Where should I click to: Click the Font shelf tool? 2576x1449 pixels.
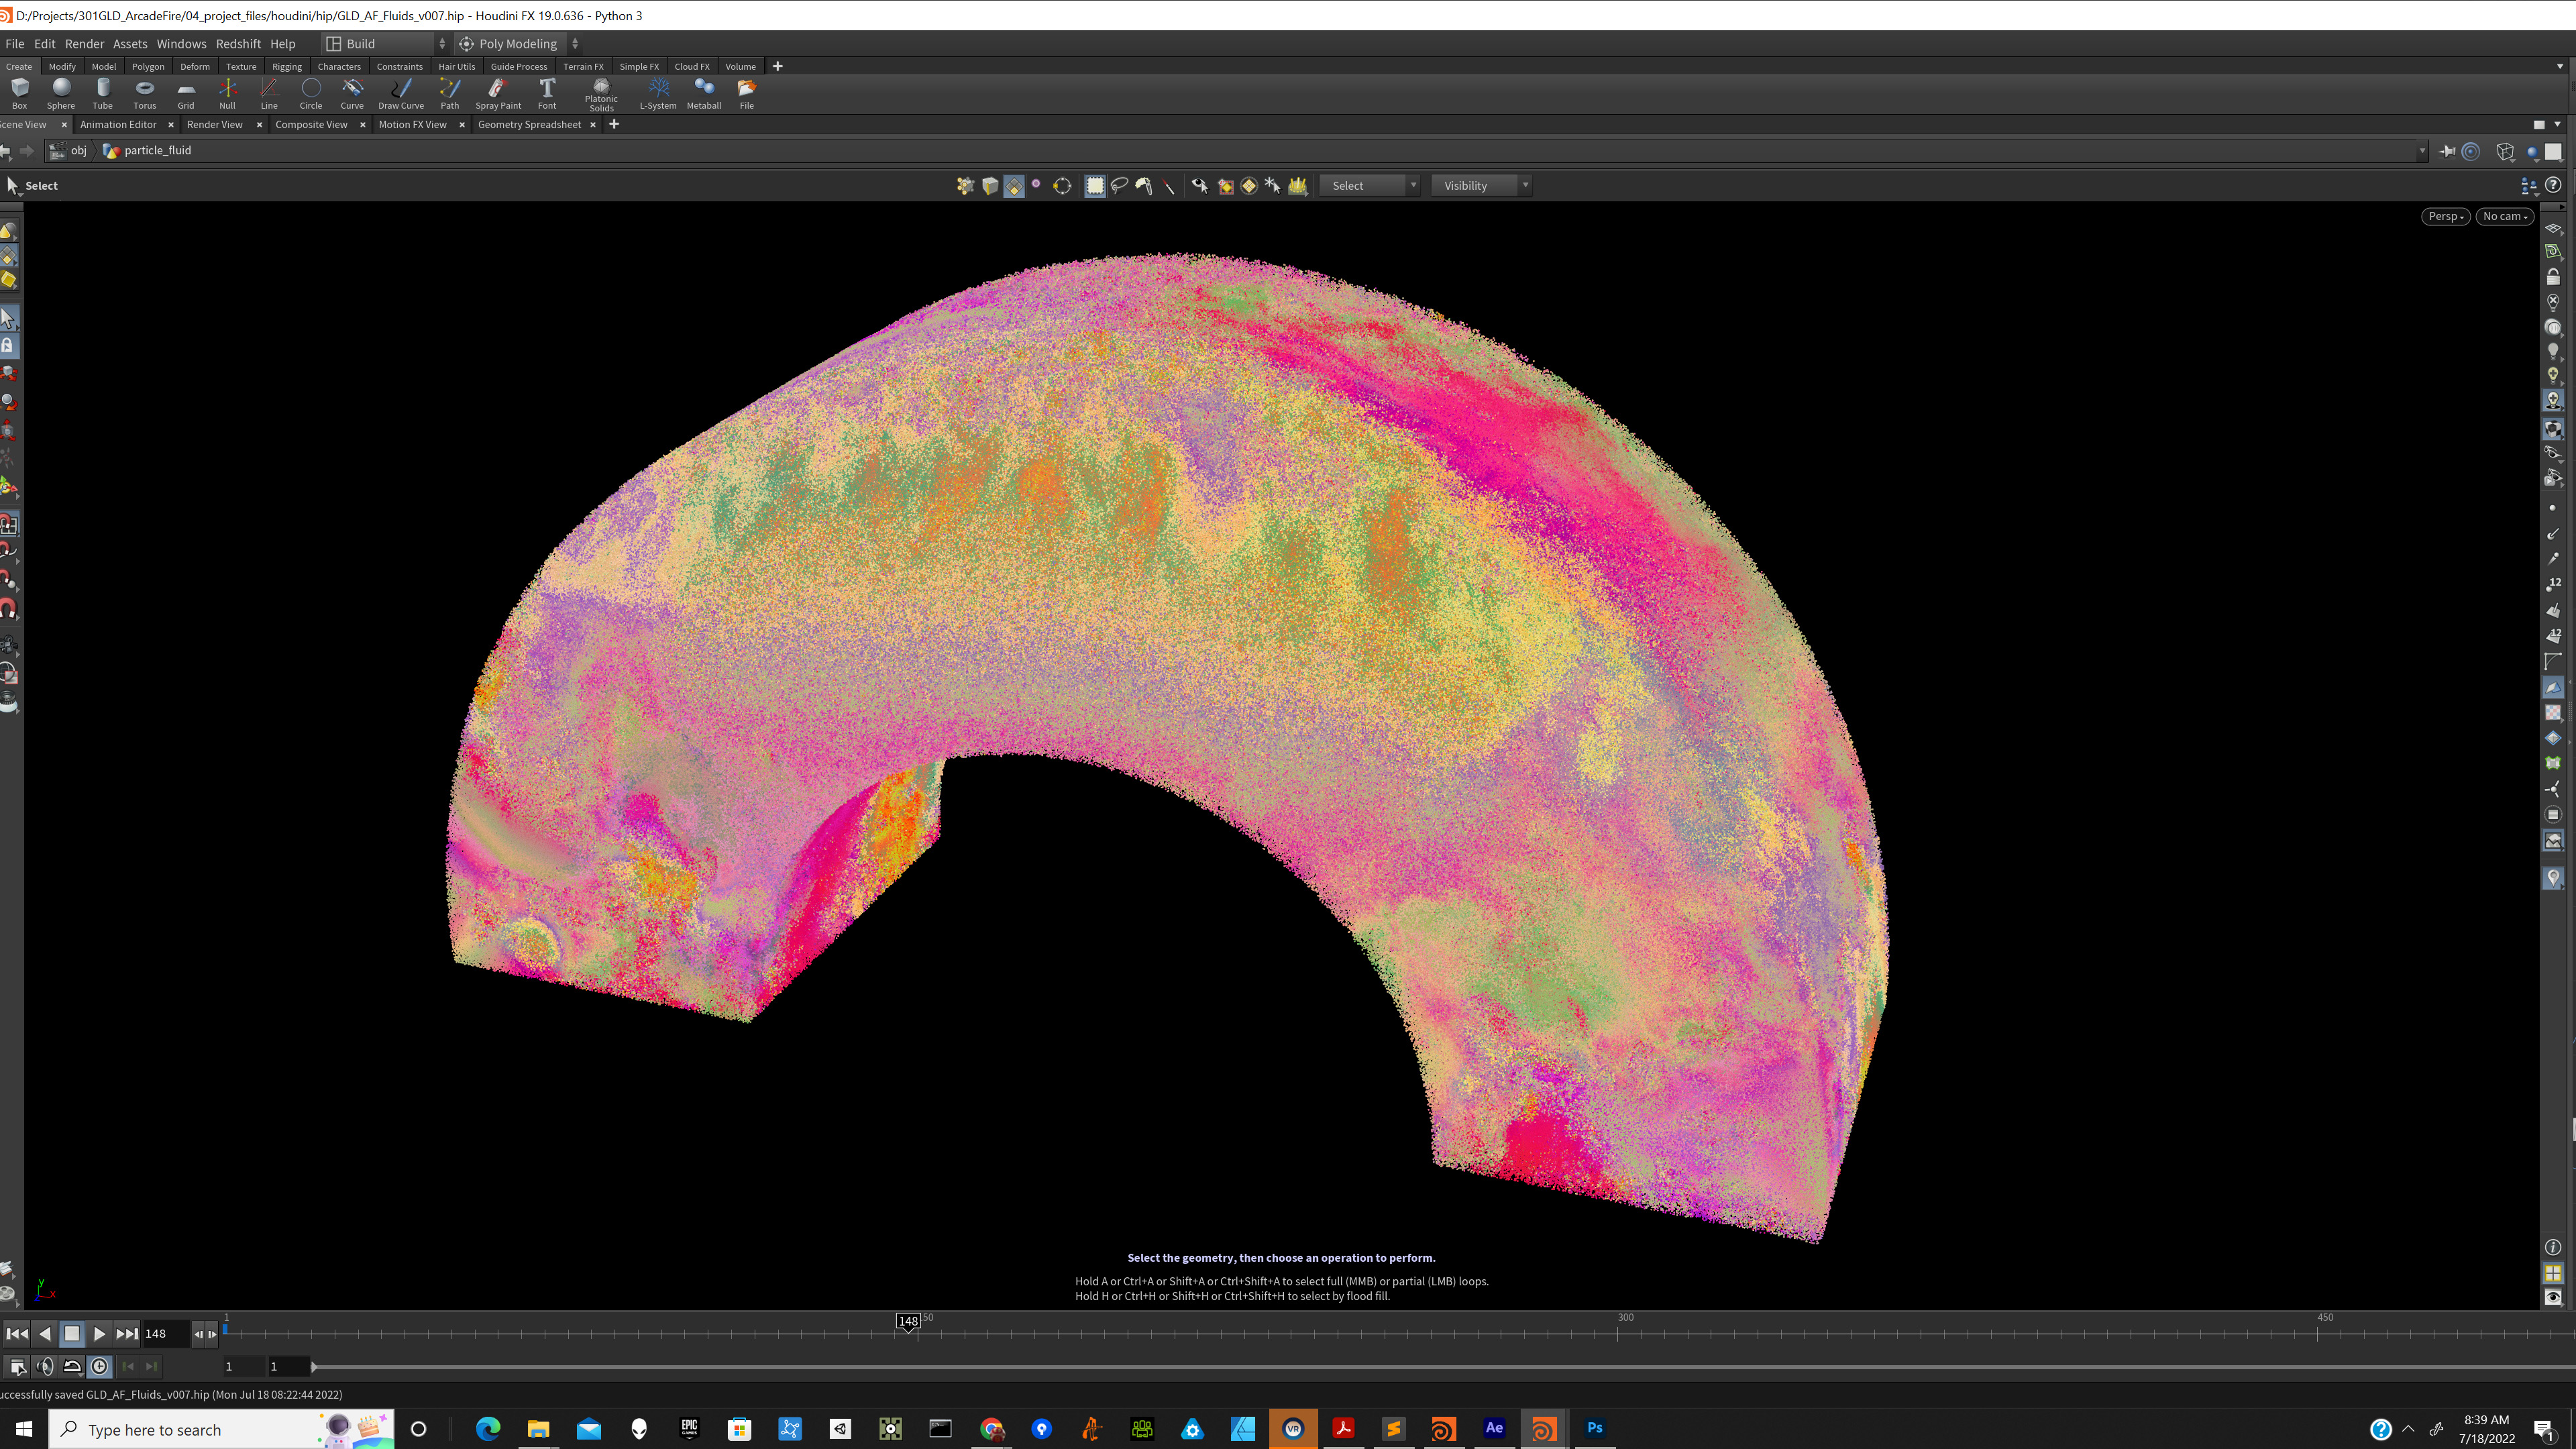tap(547, 93)
